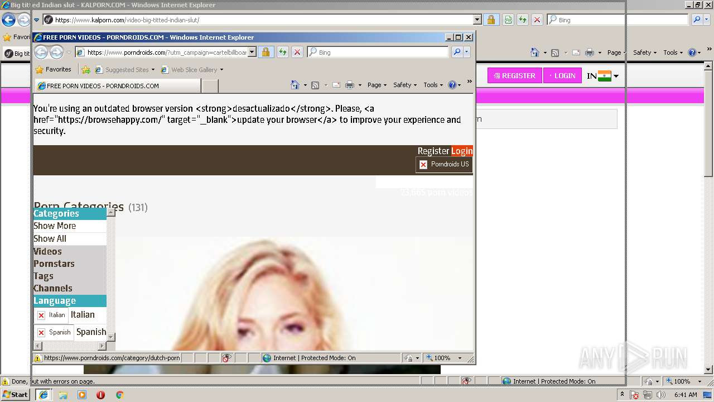
Task: Click Home icon in KALPORN window
Action: coord(535,52)
